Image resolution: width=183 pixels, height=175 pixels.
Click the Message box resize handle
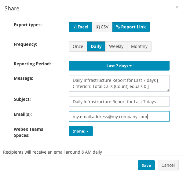pos(168,90)
